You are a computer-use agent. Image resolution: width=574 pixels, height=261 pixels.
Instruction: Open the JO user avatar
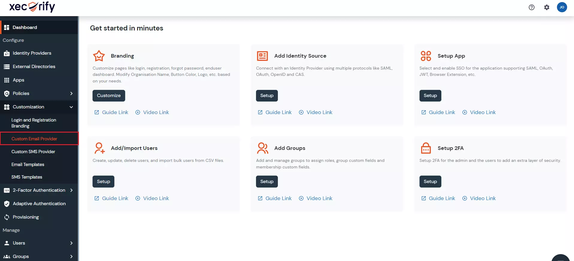[x=562, y=7]
